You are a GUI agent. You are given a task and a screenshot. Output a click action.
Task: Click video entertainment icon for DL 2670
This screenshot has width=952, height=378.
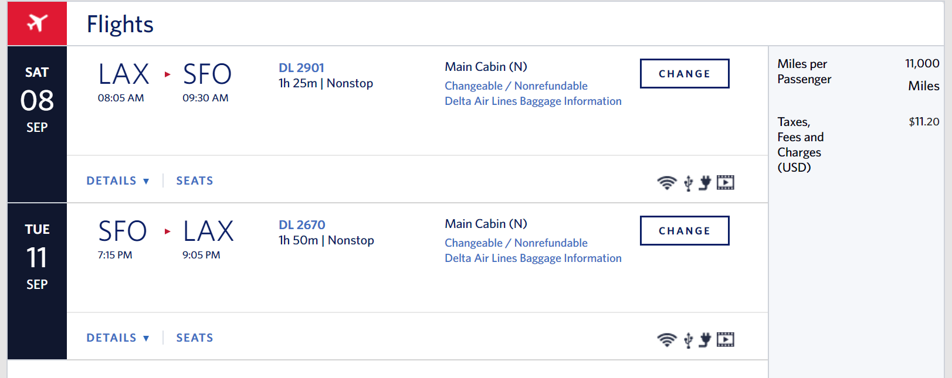pyautogui.click(x=726, y=340)
